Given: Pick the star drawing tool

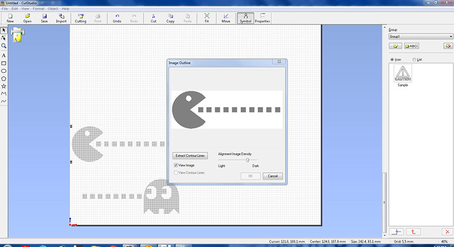Looking at the screenshot, I should click(x=4, y=86).
